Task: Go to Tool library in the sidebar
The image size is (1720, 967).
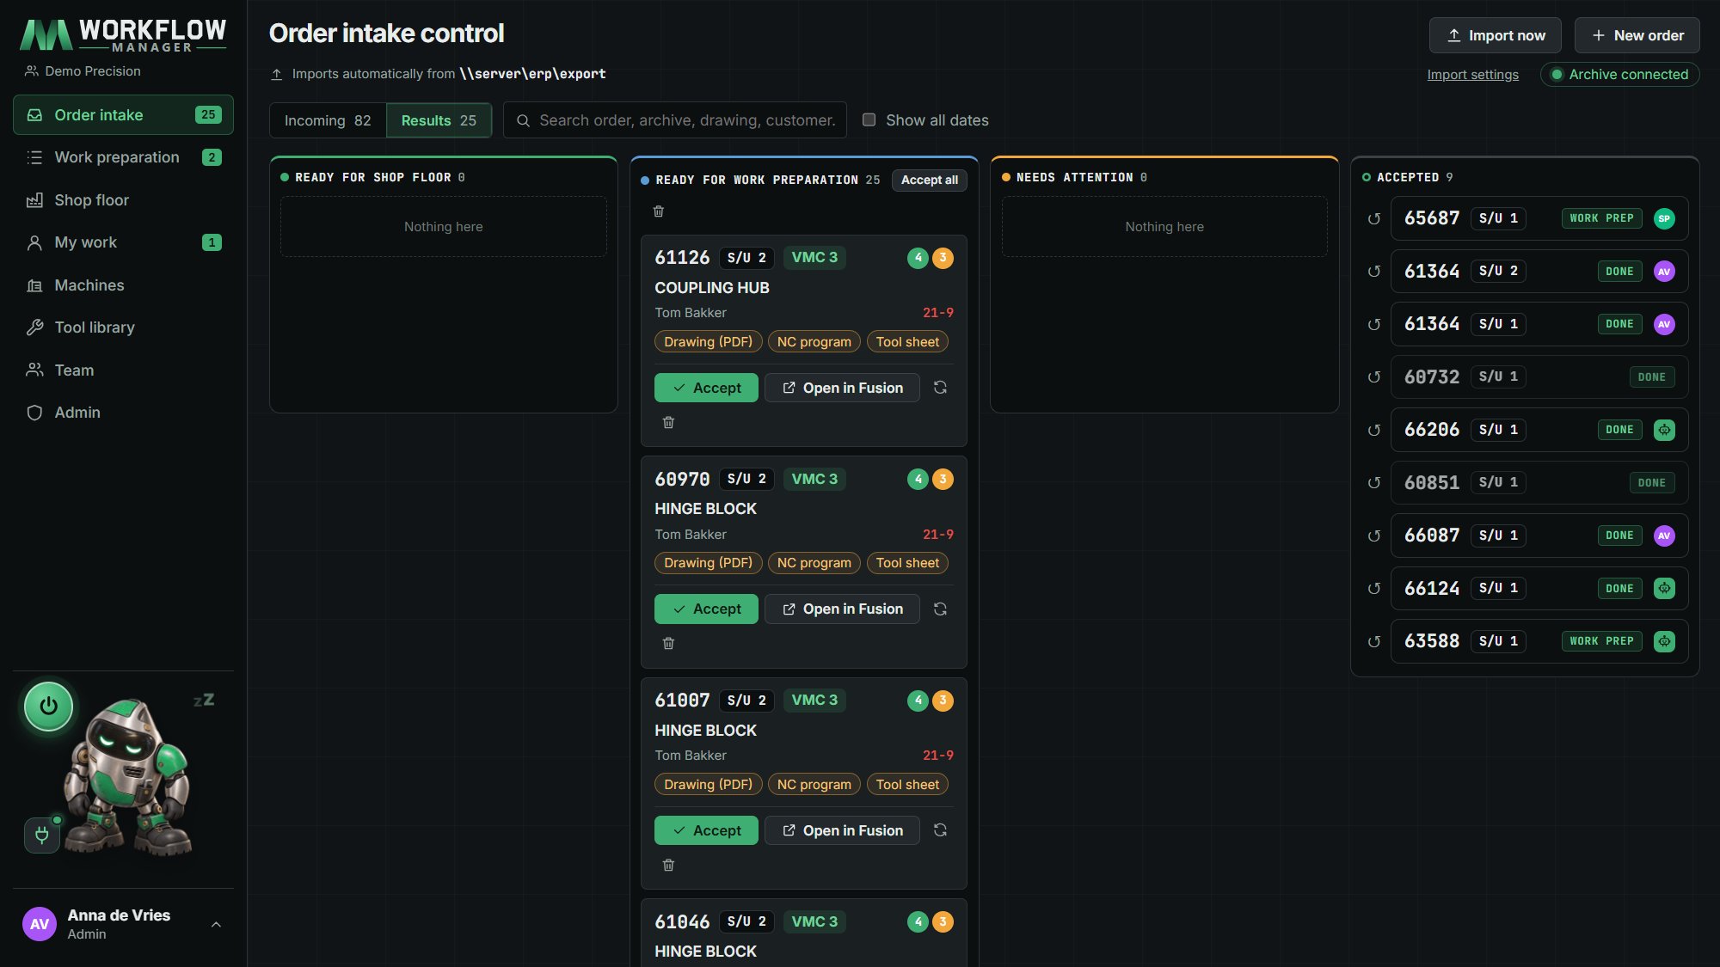Action: coord(123,327)
